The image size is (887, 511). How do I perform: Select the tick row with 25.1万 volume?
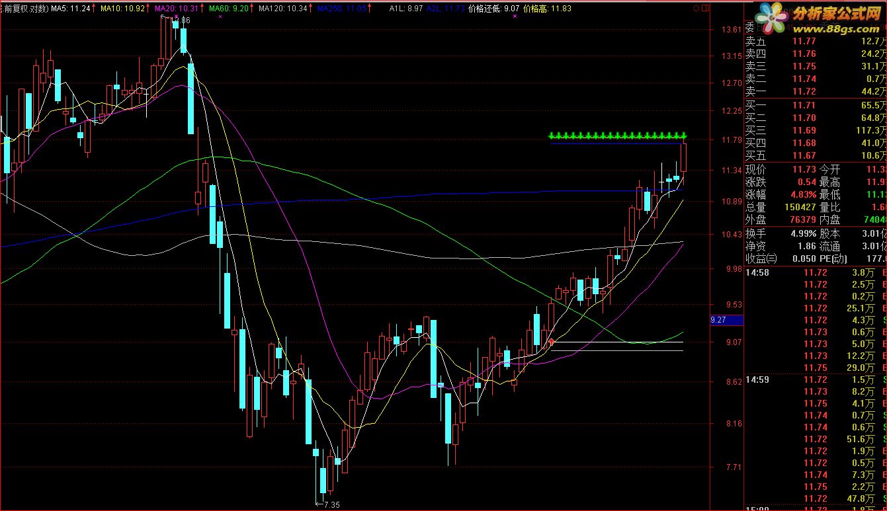coord(816,308)
